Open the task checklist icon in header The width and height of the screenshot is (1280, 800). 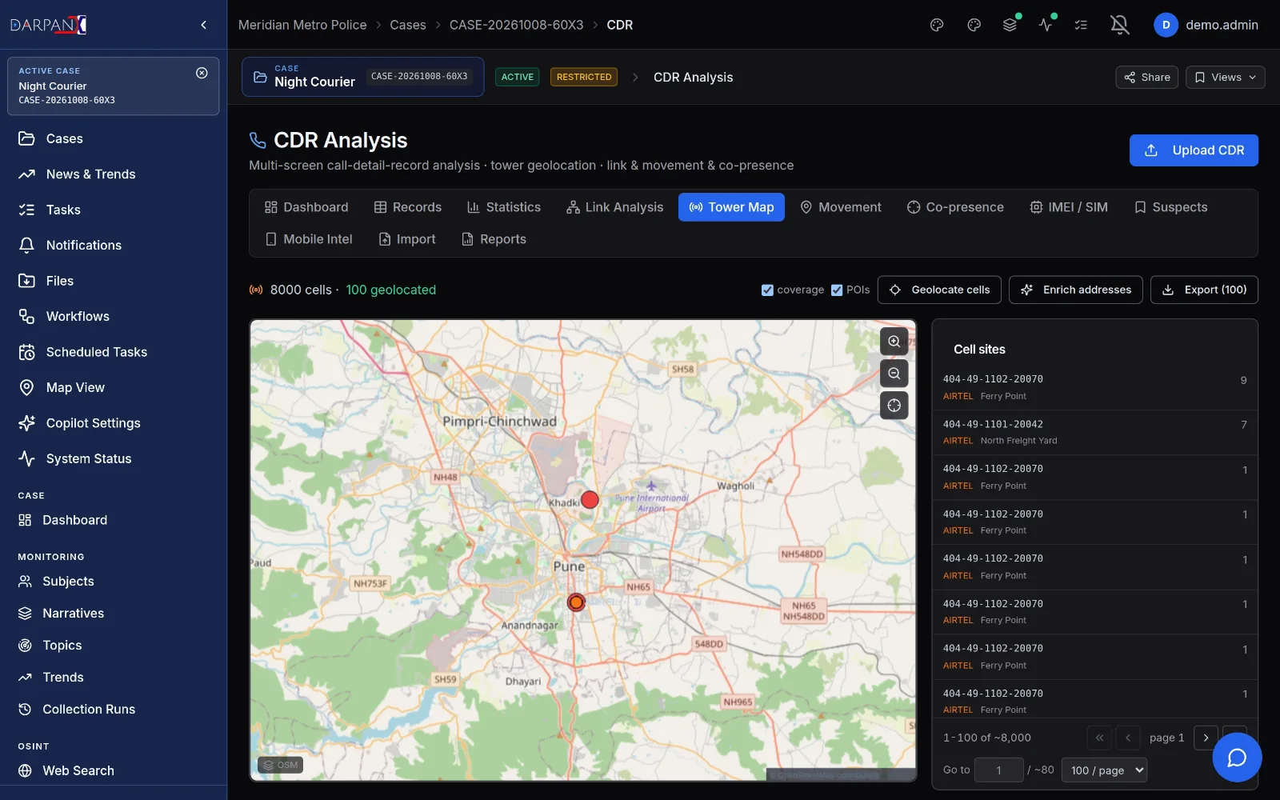(x=1081, y=25)
